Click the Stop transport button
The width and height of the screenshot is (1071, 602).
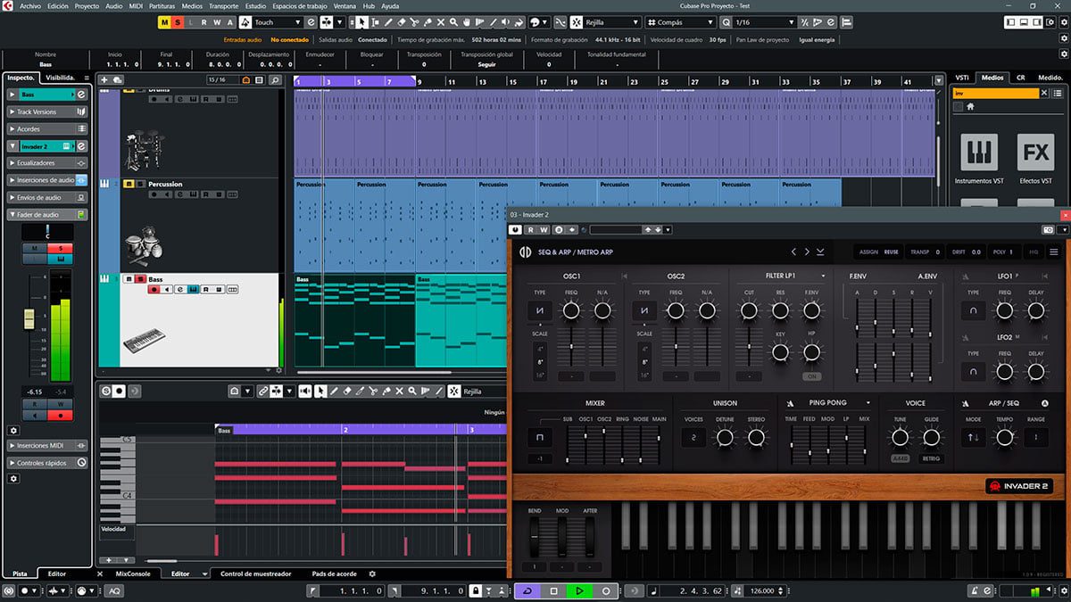[553, 590]
